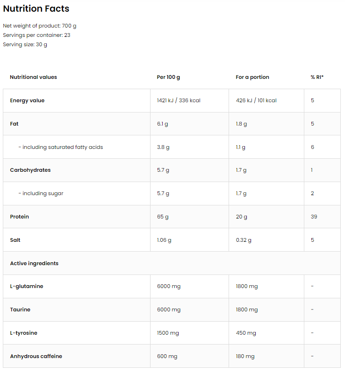
Task: Click the Protein per-portion value 20 g
Action: click(x=241, y=217)
